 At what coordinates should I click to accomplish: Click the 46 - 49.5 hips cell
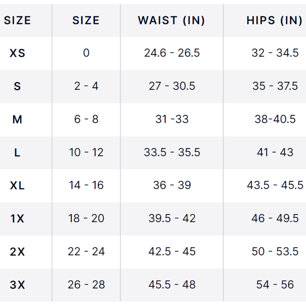pyautogui.click(x=275, y=219)
